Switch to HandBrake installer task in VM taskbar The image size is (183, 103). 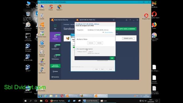(x=86, y=96)
